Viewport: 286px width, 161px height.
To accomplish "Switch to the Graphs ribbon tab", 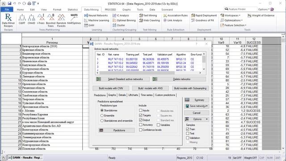I will tap(126, 9).
